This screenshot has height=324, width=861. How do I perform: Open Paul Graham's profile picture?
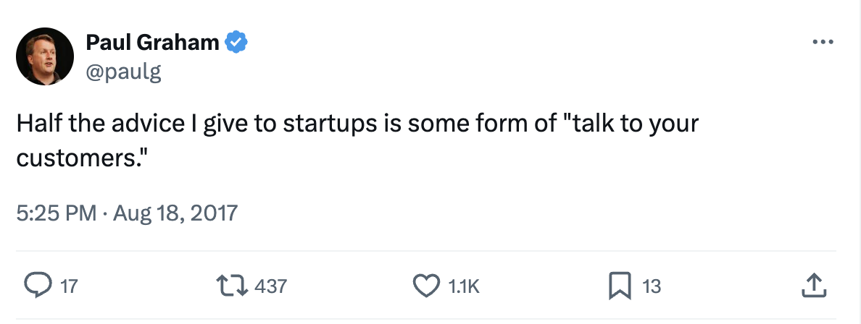click(x=44, y=56)
